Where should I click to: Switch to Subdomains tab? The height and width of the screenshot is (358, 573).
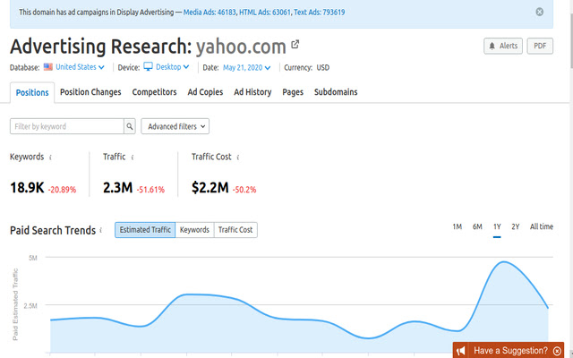(x=336, y=92)
